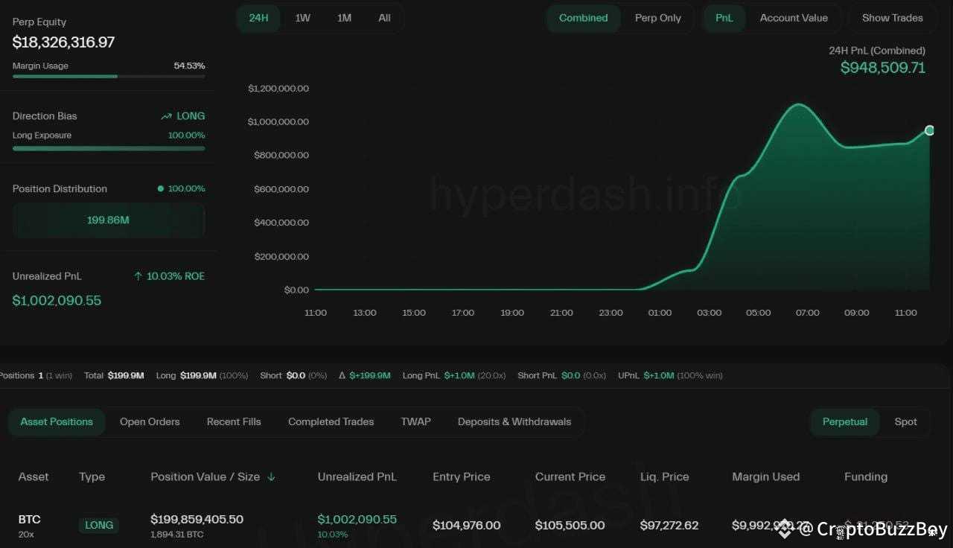
Task: Click the green up-arrow ROE icon
Action: [138, 275]
